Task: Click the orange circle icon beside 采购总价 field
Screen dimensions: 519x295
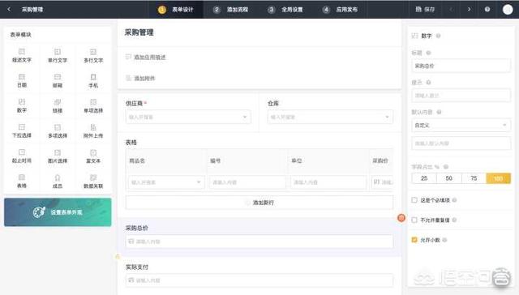Action: point(401,218)
